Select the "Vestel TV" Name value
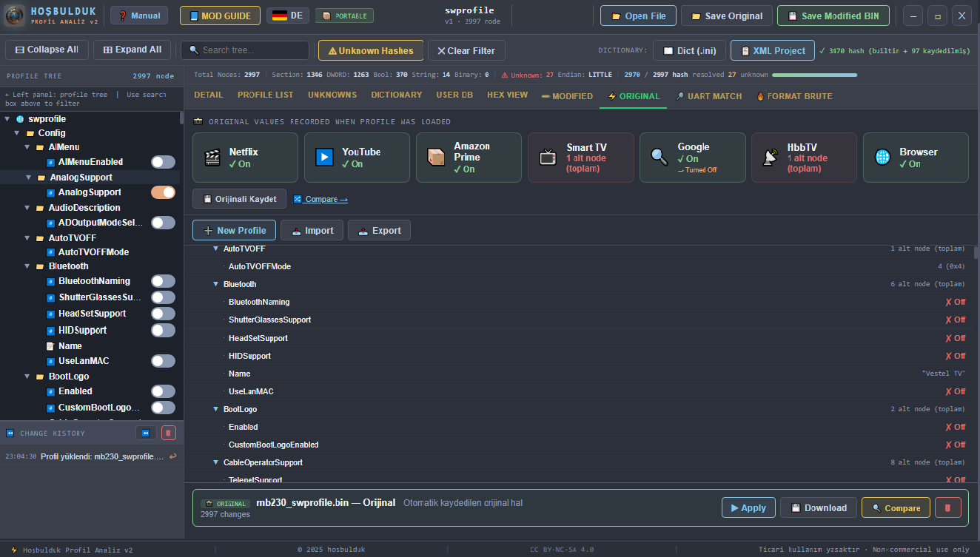 point(944,374)
